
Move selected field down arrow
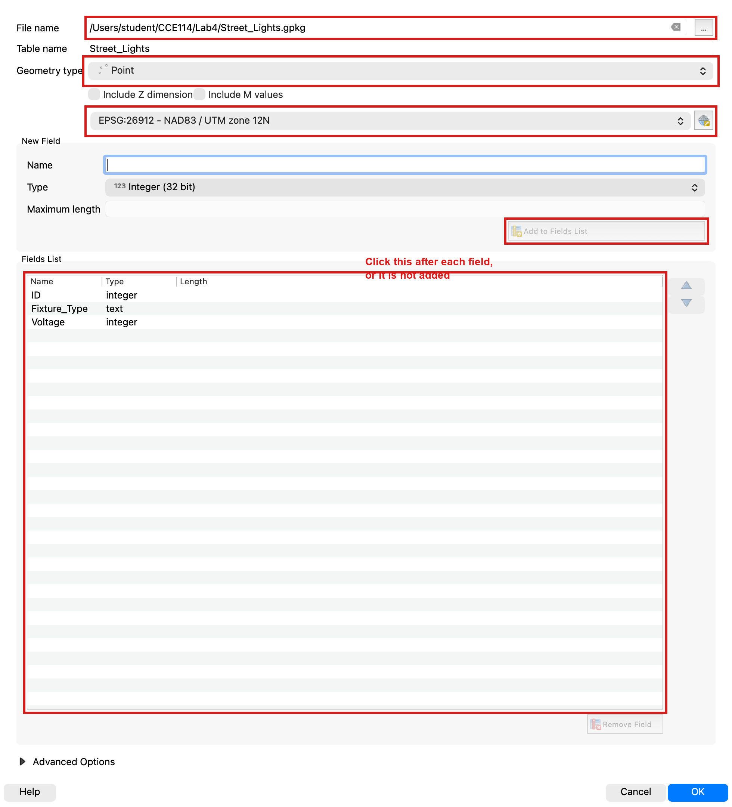click(686, 303)
